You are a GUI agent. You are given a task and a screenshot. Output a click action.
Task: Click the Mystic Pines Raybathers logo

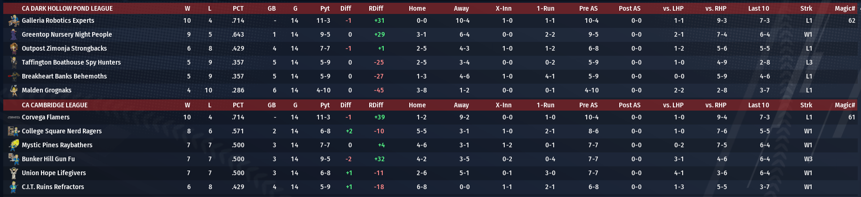pos(14,145)
